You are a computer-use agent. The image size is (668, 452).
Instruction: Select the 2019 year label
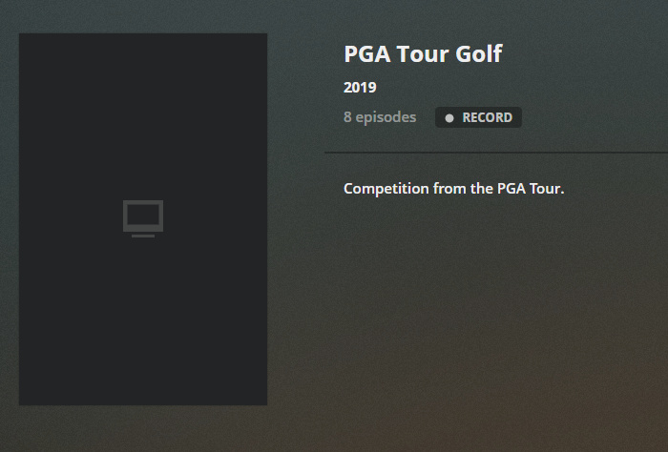tap(360, 88)
